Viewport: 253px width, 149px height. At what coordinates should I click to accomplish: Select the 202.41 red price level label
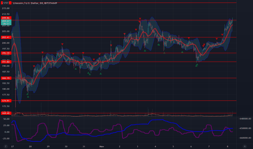tap(6, 37)
